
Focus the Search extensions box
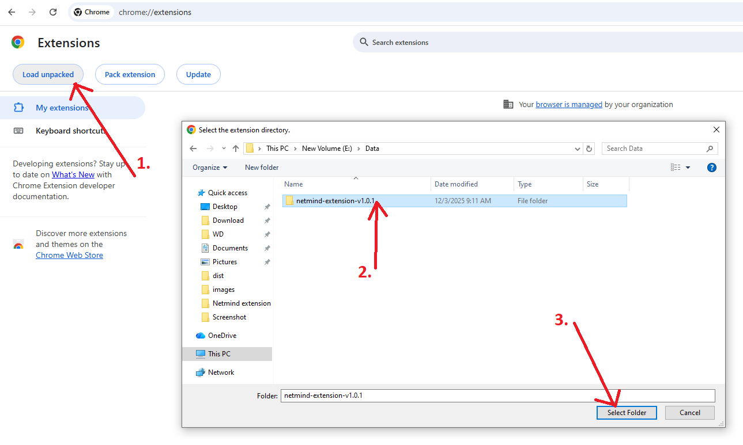[548, 42]
